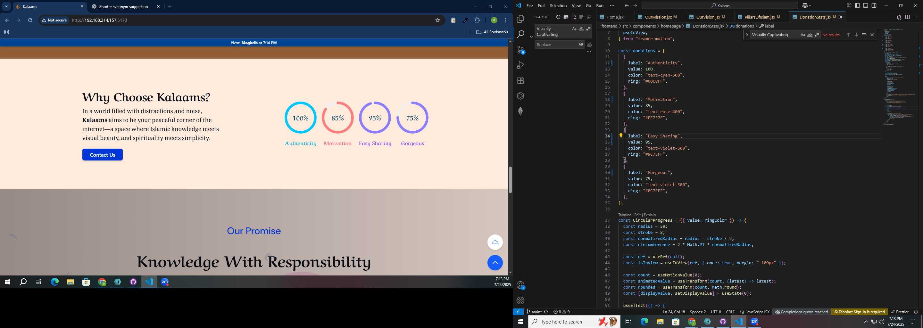Clear search results in the Search panel

point(566,17)
